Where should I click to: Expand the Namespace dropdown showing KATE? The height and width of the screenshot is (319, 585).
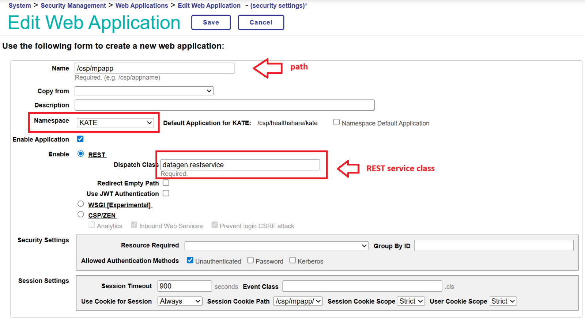[115, 123]
